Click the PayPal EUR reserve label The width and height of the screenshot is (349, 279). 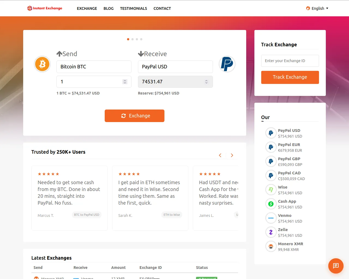(x=289, y=145)
